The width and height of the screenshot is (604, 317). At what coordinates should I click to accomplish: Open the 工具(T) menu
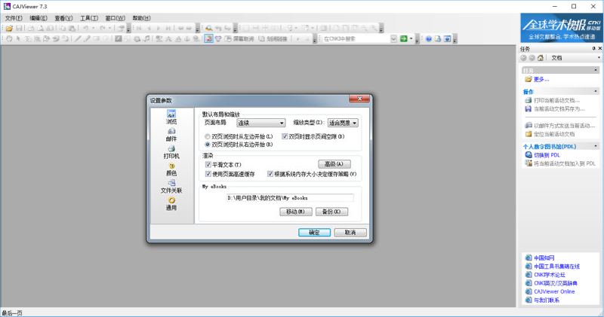click(x=89, y=17)
